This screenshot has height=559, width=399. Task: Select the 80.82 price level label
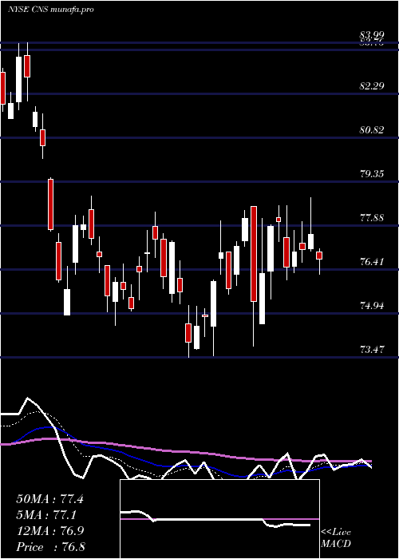(372, 129)
